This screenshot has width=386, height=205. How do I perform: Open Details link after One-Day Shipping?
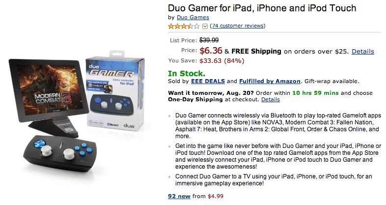pyautogui.click(x=270, y=99)
